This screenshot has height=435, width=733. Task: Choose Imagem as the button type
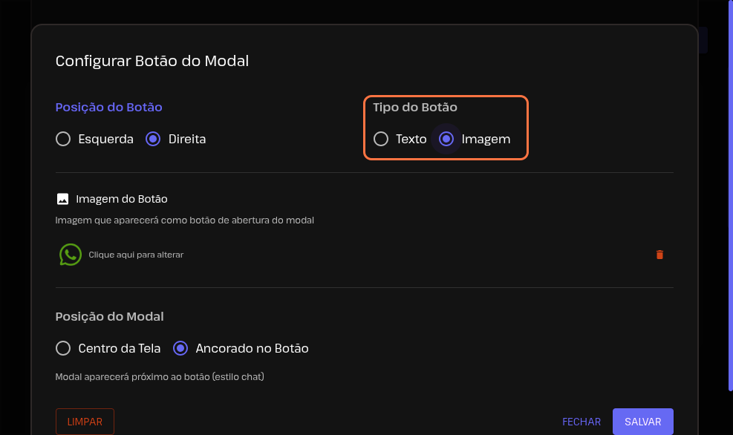pos(446,139)
